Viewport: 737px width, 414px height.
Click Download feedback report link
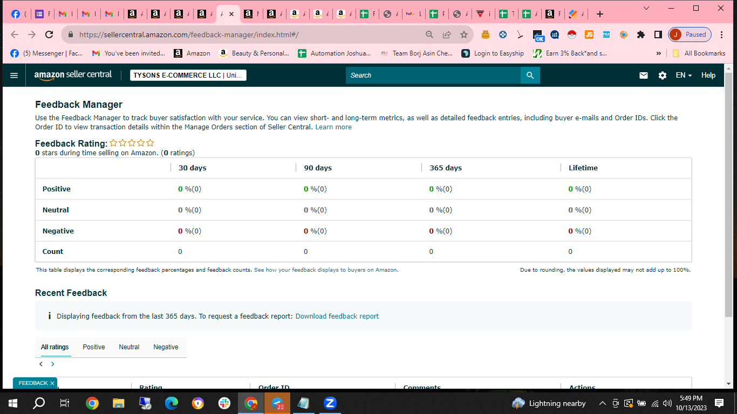pyautogui.click(x=337, y=316)
